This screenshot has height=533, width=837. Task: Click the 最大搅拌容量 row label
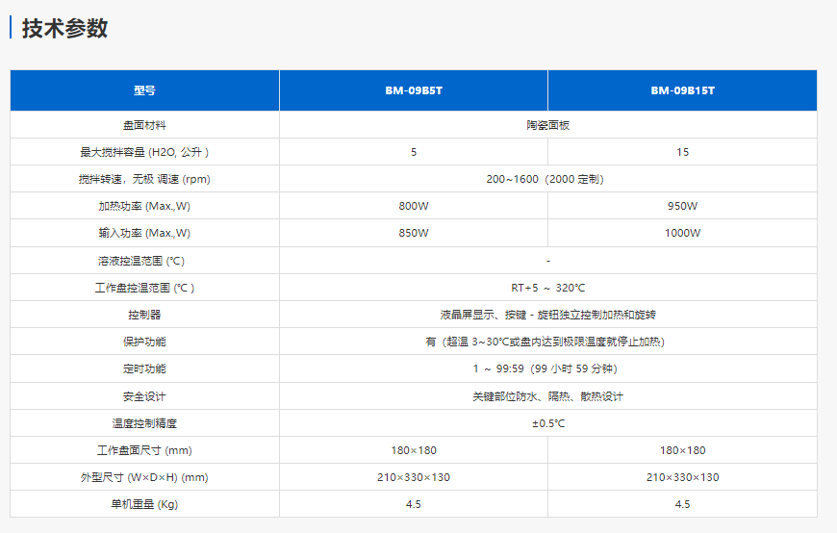click(x=144, y=152)
